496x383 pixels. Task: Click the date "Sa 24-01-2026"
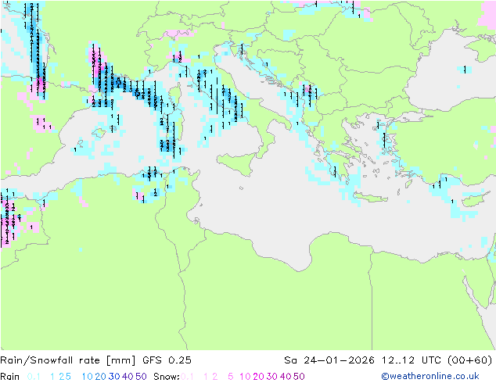click(x=329, y=360)
